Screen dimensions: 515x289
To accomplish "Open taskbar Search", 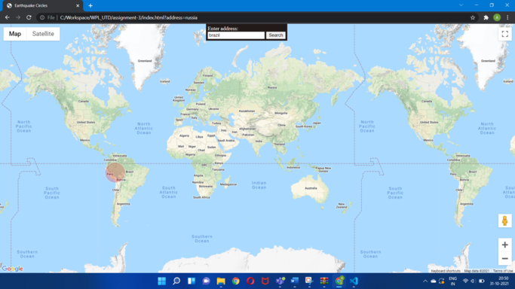I will (x=176, y=281).
